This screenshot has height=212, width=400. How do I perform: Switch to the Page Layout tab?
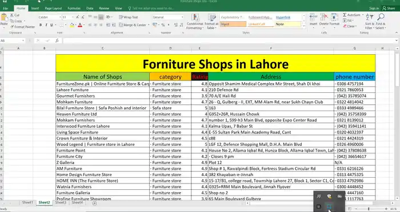point(53,9)
